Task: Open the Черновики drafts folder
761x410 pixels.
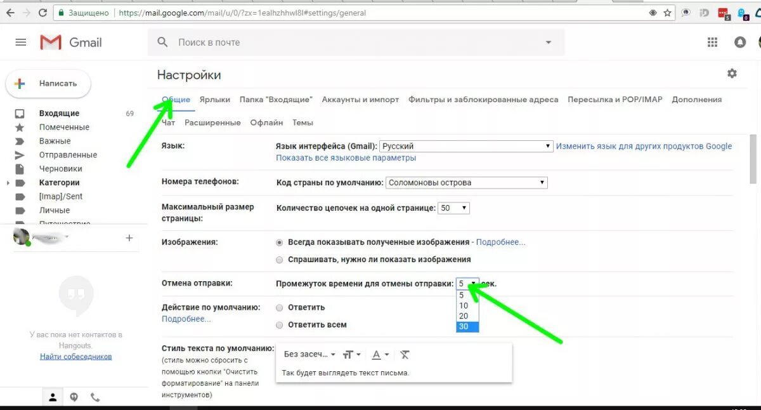Action: coord(60,169)
